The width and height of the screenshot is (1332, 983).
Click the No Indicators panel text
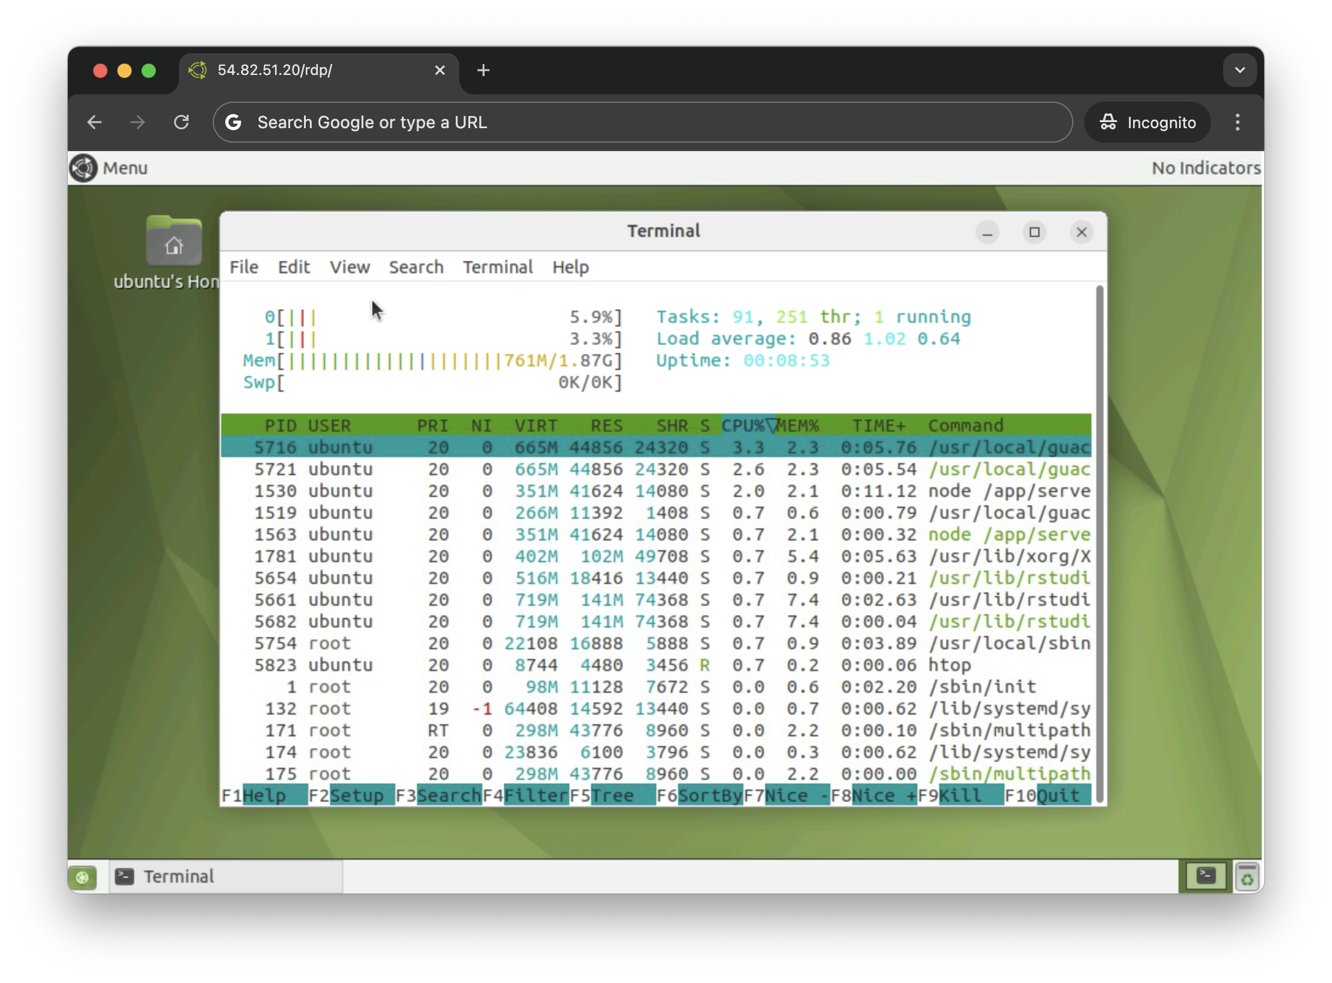point(1206,168)
